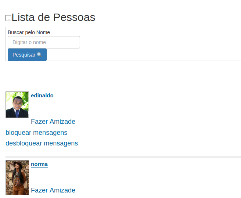Click the 'desbloquear mensagens' link

42,143
